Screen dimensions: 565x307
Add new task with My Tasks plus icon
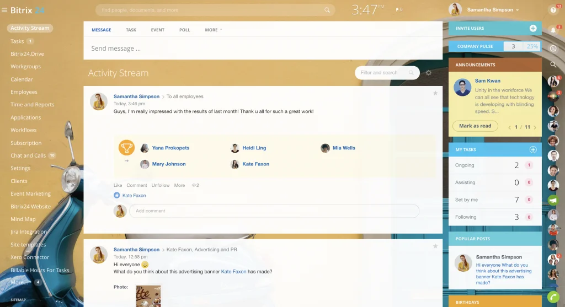532,149
